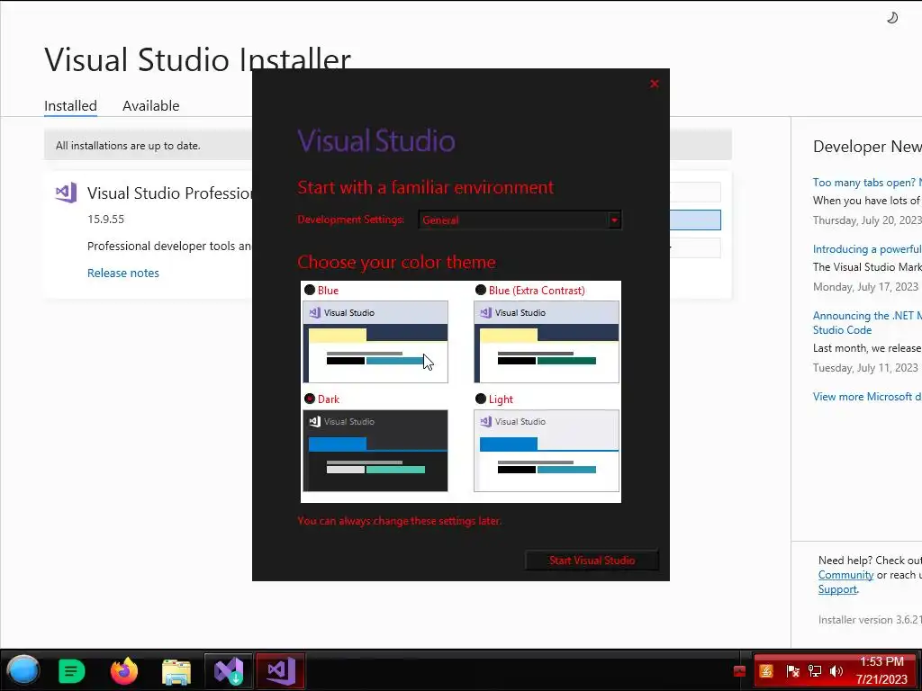This screenshot has width=922, height=691.
Task: Open the 'Too many tabs open?' news link
Action: coord(867,182)
